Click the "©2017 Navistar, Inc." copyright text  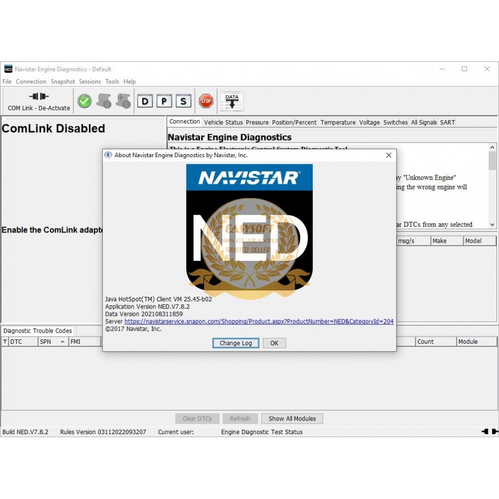[133, 329]
